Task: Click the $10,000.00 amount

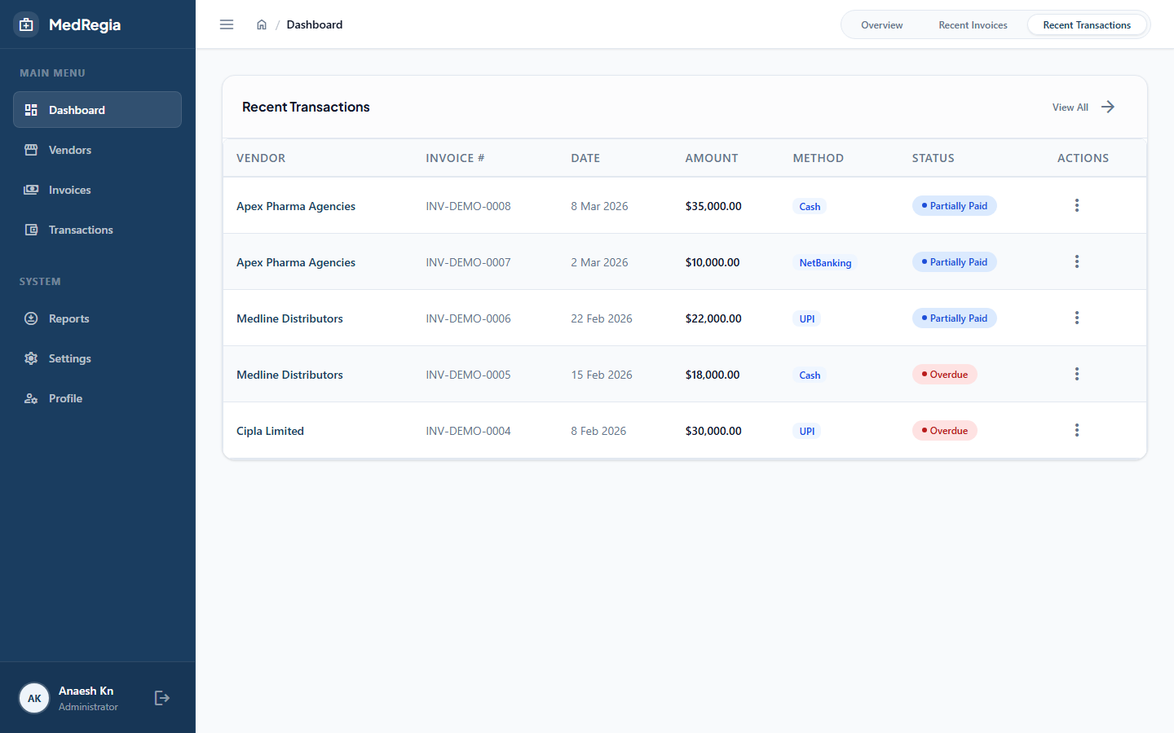Action: (713, 262)
